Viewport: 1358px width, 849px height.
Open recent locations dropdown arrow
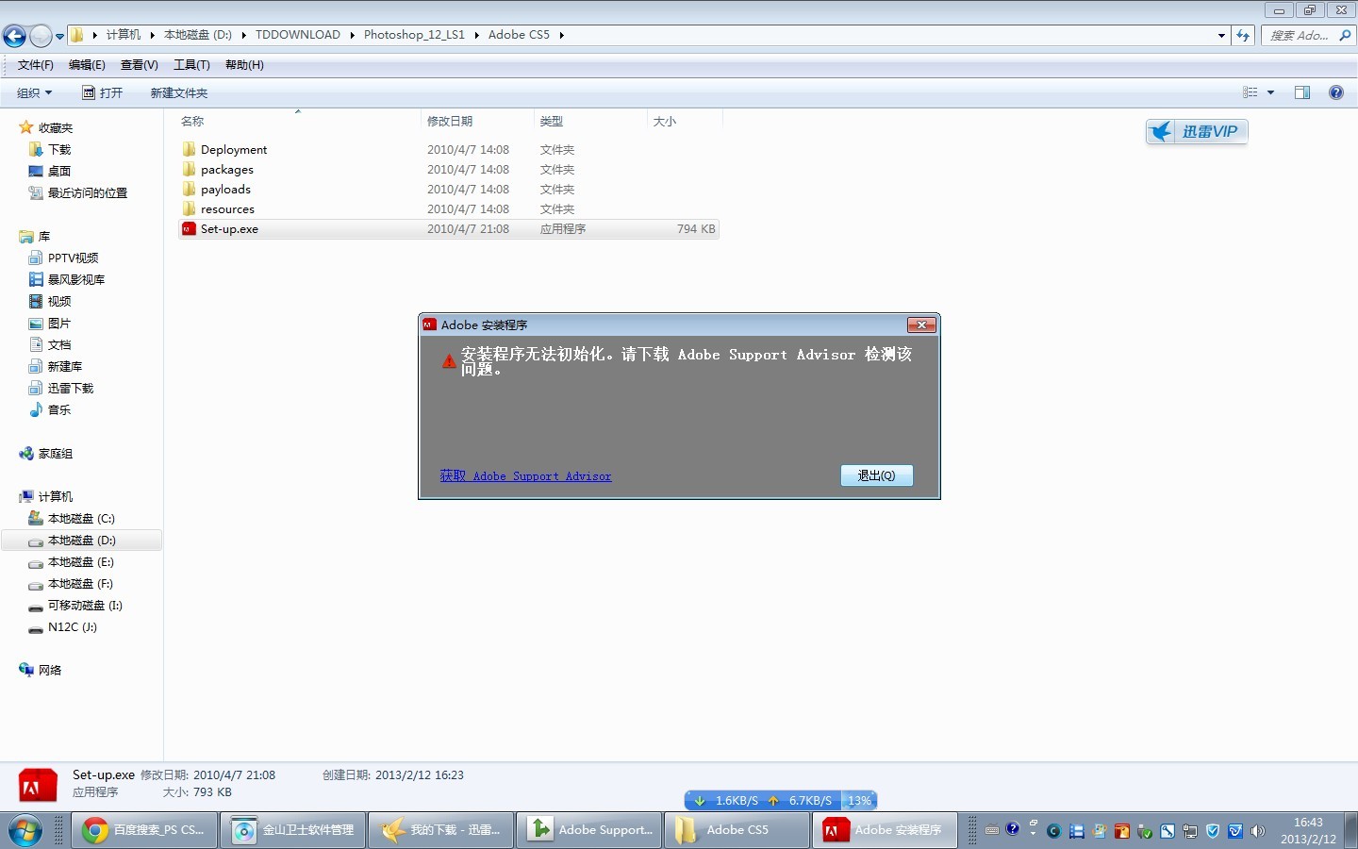point(59,36)
